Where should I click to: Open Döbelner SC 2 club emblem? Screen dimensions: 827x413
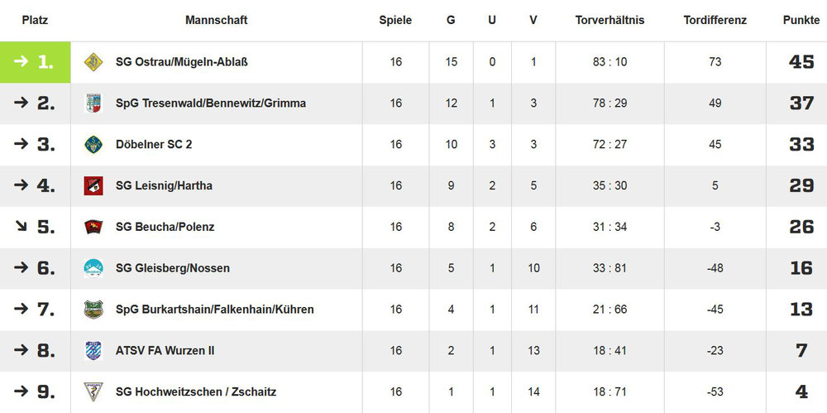(x=93, y=144)
